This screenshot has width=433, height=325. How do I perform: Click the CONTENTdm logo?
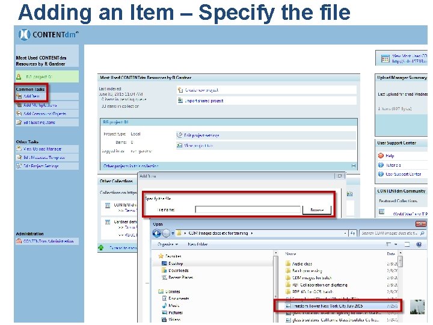click(x=49, y=35)
